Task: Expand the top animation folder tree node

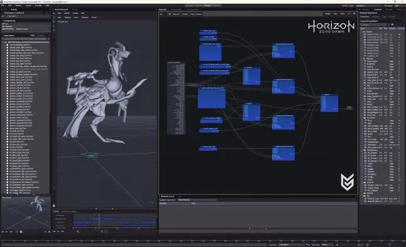Action: [x=5, y=42]
